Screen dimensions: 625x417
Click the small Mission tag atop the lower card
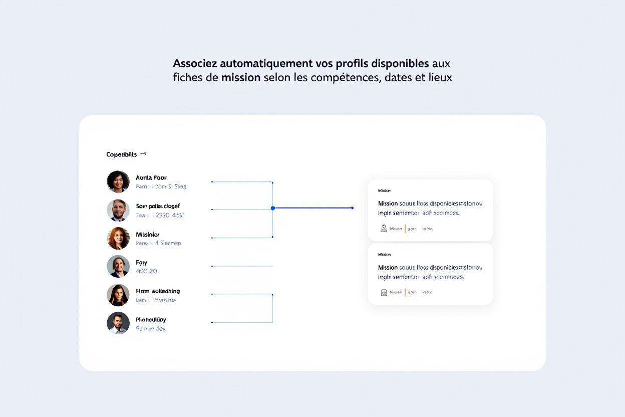tap(384, 255)
